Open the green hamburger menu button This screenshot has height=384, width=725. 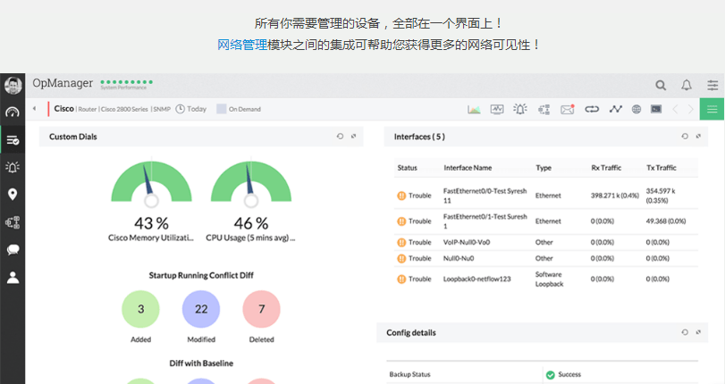click(712, 109)
